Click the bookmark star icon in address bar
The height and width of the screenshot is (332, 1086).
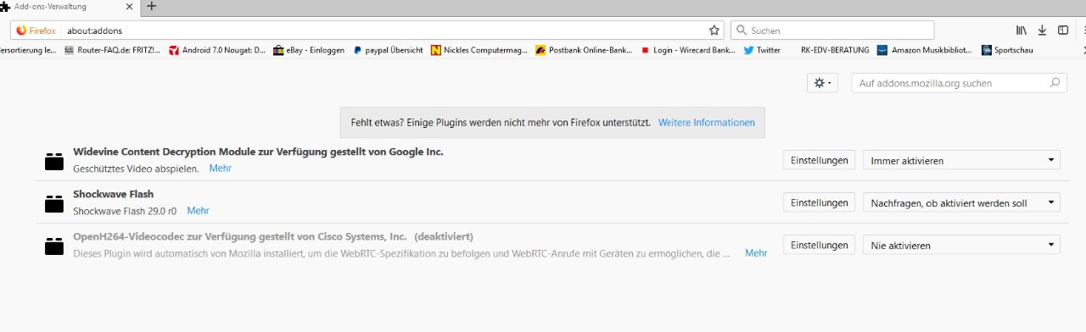[714, 30]
